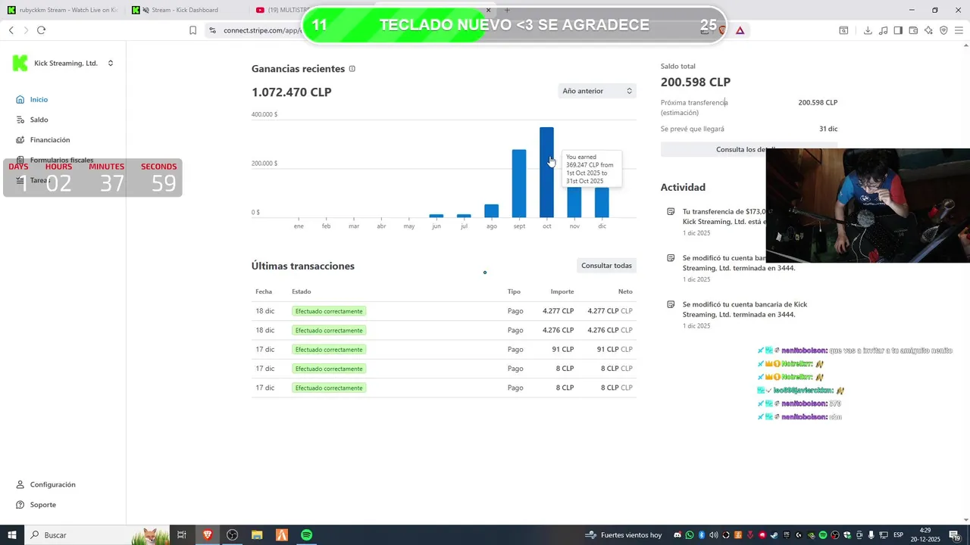This screenshot has width=970, height=545.
Task: Open Formularios fiscales in the sidebar
Action: point(61,160)
